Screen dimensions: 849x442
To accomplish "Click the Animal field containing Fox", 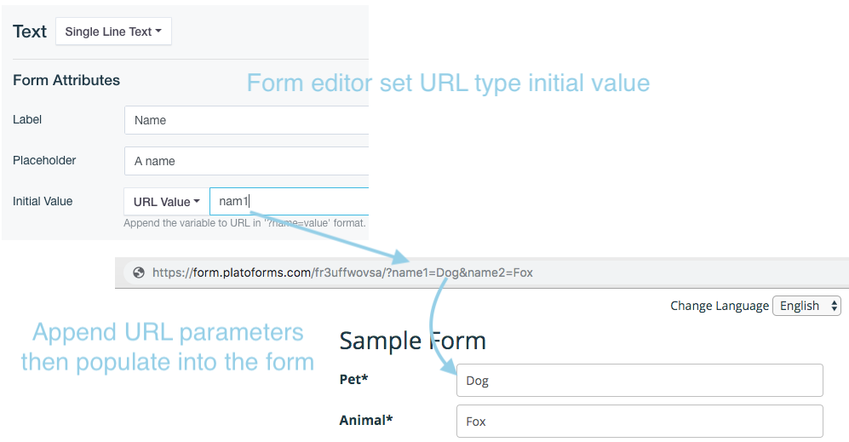I will 639,422.
